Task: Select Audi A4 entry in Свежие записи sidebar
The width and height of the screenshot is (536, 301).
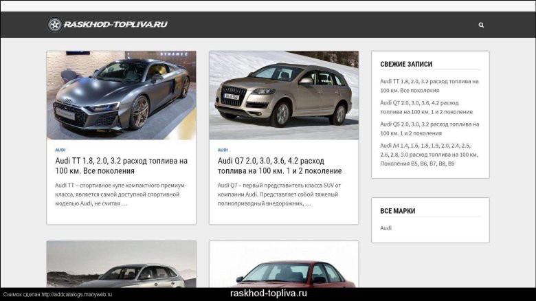Action: (x=429, y=155)
